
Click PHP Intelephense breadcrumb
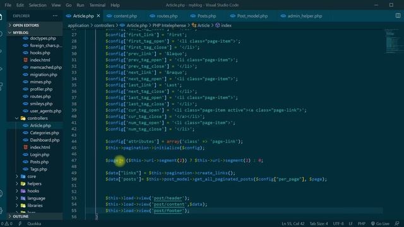tap(169, 25)
